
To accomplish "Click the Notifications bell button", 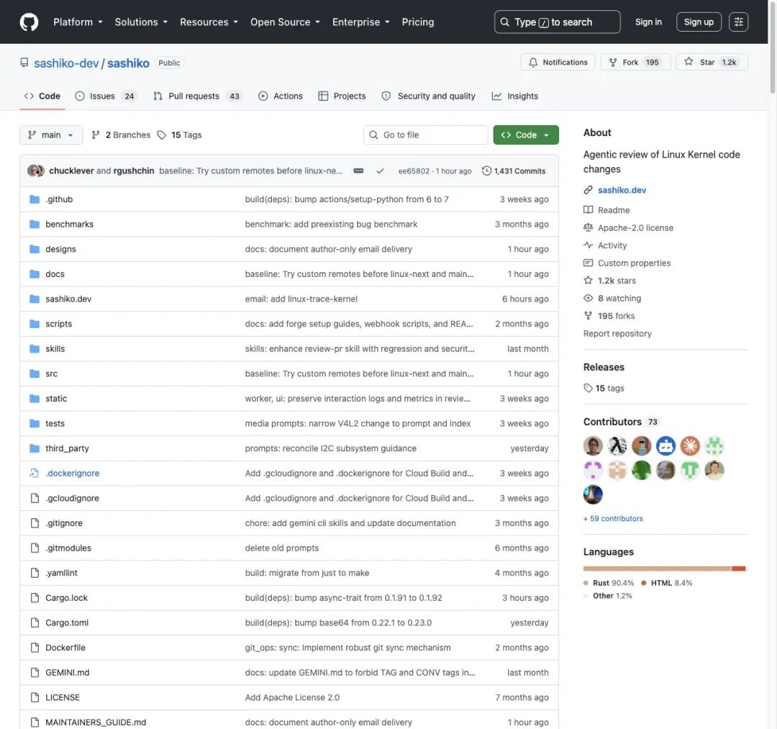I will click(558, 62).
